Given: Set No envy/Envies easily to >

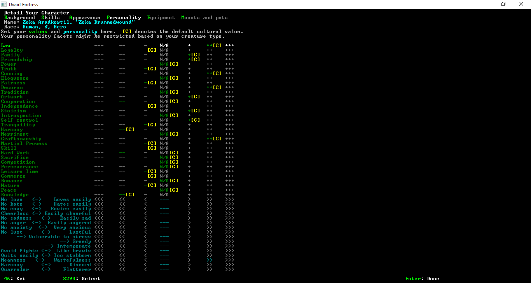Looking at the screenshot, I should (x=189, y=209).
